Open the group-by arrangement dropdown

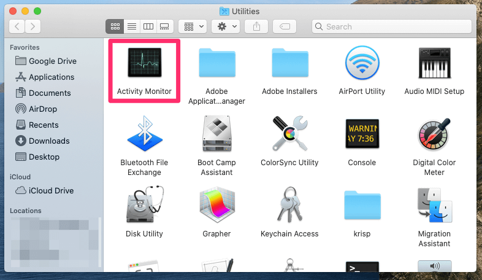(193, 26)
